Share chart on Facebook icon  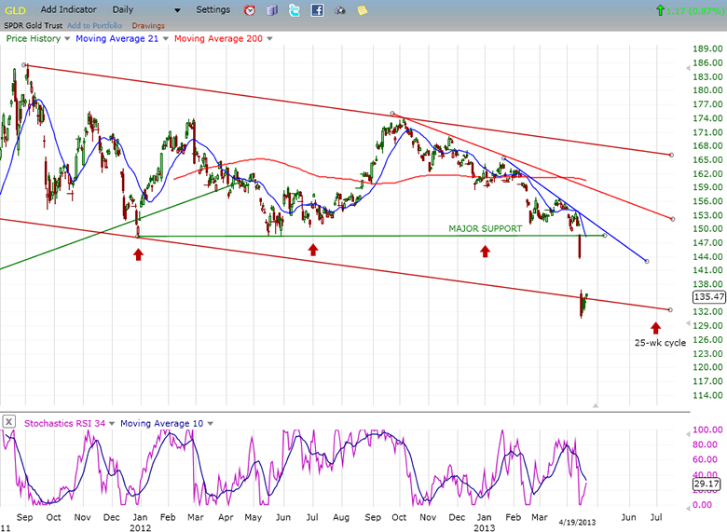[317, 10]
